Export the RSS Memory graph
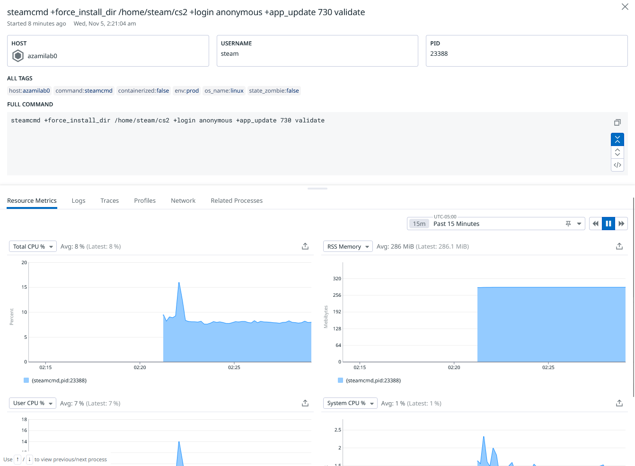635x466 pixels. coord(619,246)
